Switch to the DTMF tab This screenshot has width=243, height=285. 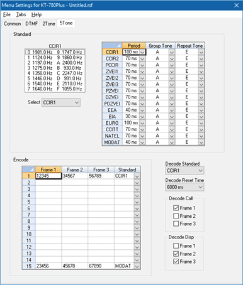pyautogui.click(x=31, y=24)
